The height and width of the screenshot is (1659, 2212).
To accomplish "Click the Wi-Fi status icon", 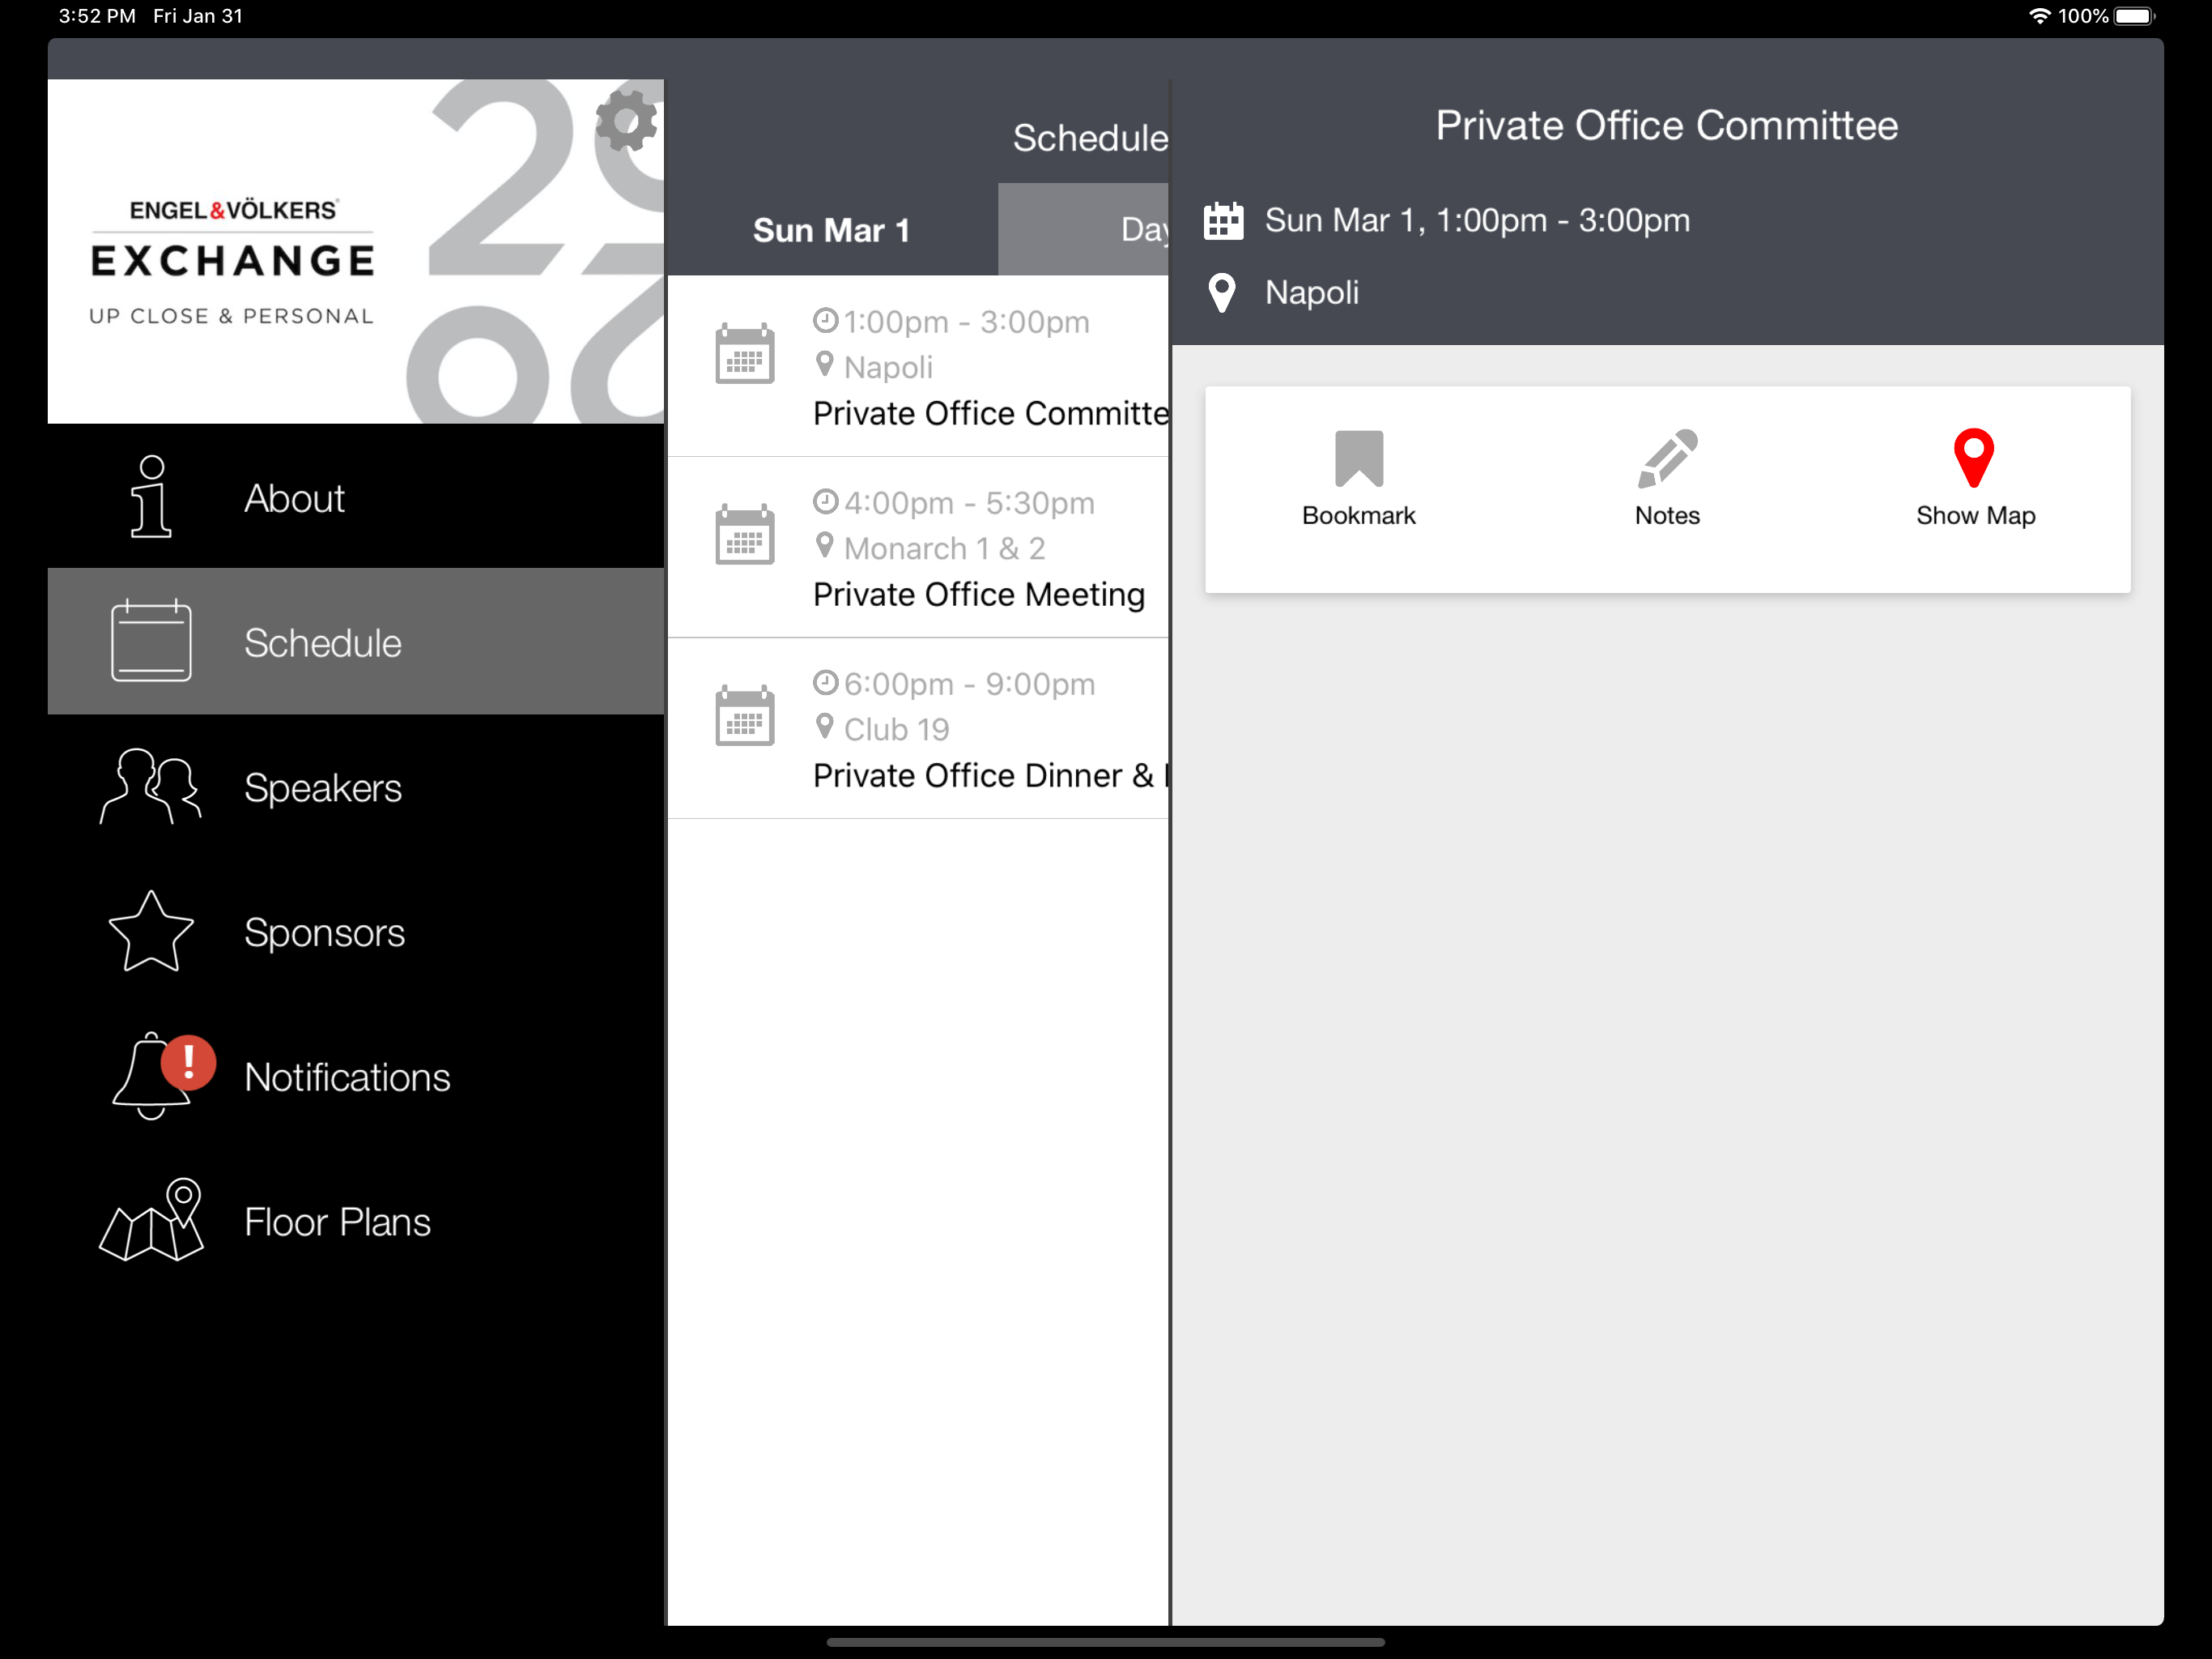I will (x=2039, y=16).
